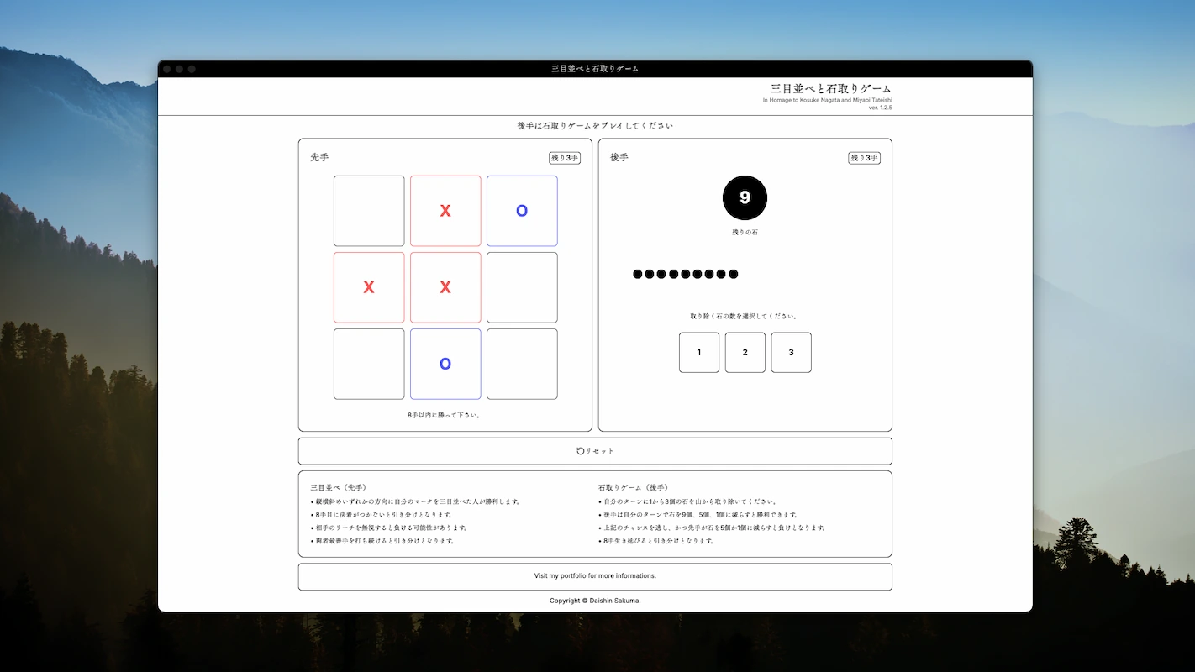
Task: Click the 三目並べと石取りゲーム title bar text
Action: [x=595, y=69]
